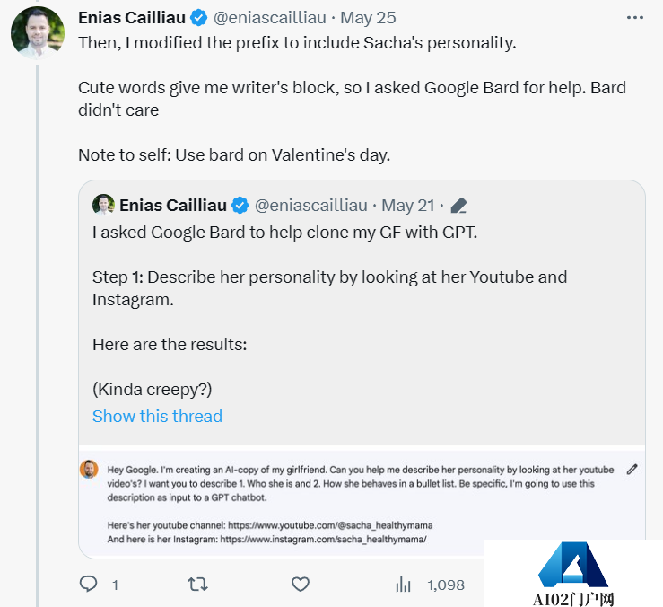Open the Show this thread link
This screenshot has height=607, width=663.
pyautogui.click(x=157, y=417)
